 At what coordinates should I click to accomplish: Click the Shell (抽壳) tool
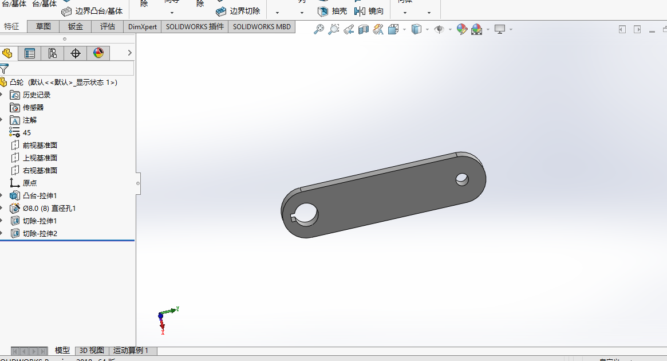click(x=332, y=11)
